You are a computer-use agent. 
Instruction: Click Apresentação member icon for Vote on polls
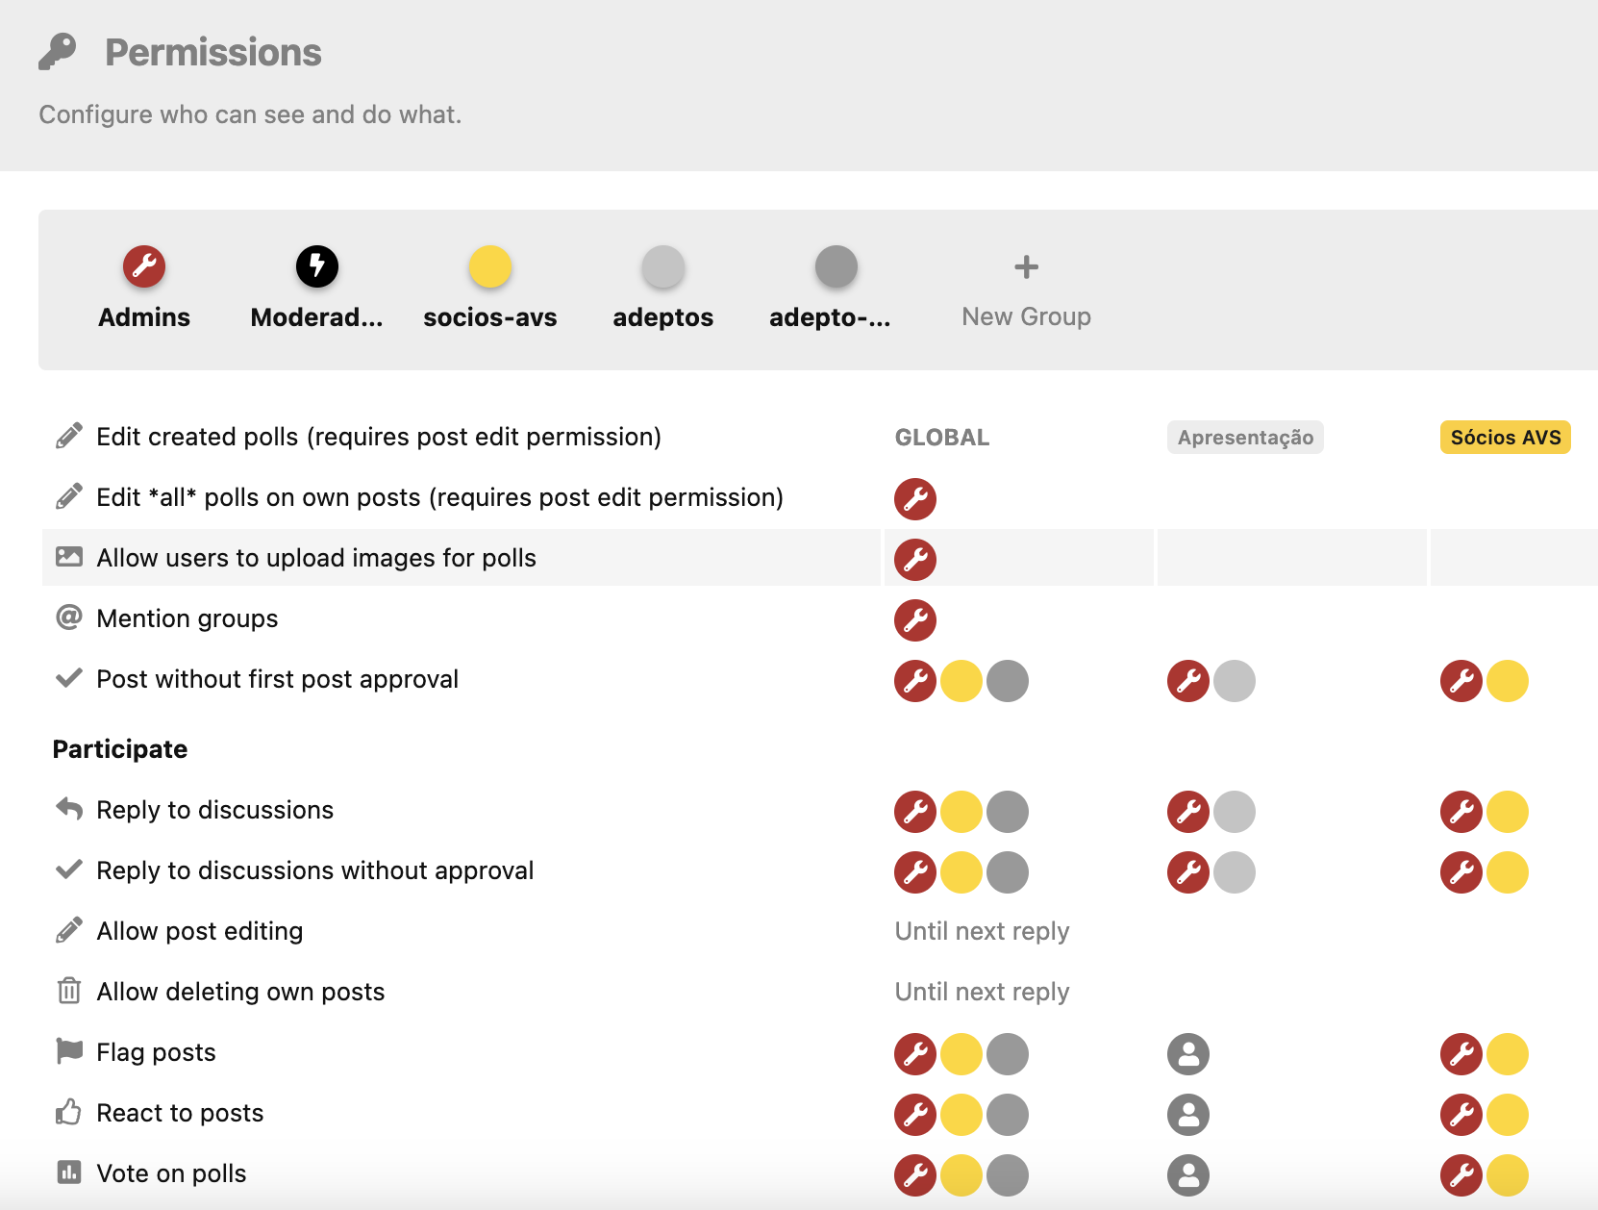point(1188,1175)
